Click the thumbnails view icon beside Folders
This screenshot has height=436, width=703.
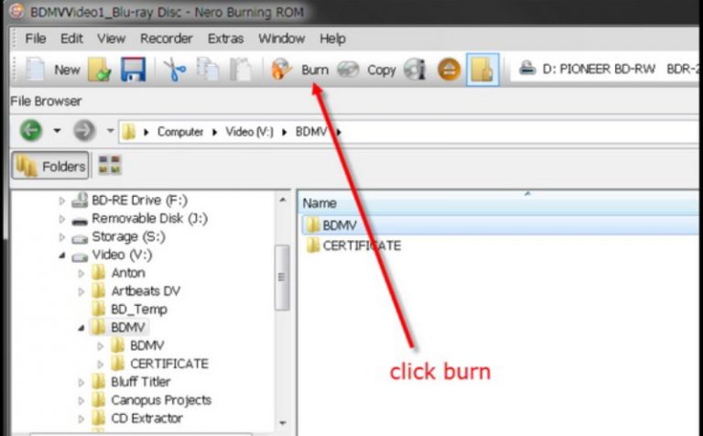tap(110, 165)
